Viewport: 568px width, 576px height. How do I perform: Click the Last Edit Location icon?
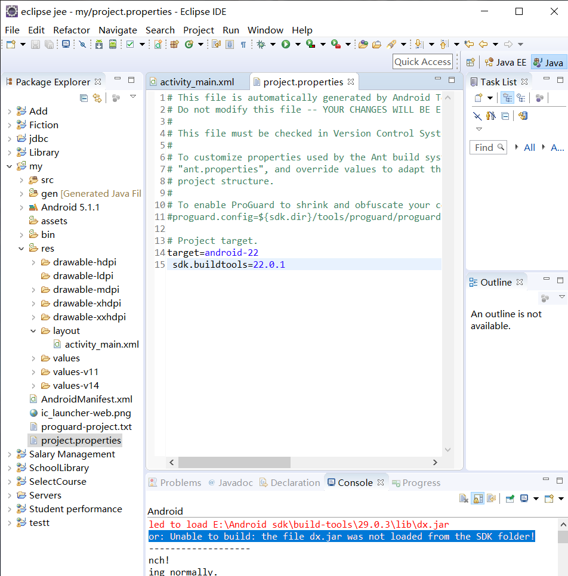(x=469, y=45)
